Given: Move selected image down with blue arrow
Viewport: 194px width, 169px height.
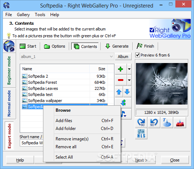Looking at the screenshot, I should pyautogui.click(x=127, y=92).
